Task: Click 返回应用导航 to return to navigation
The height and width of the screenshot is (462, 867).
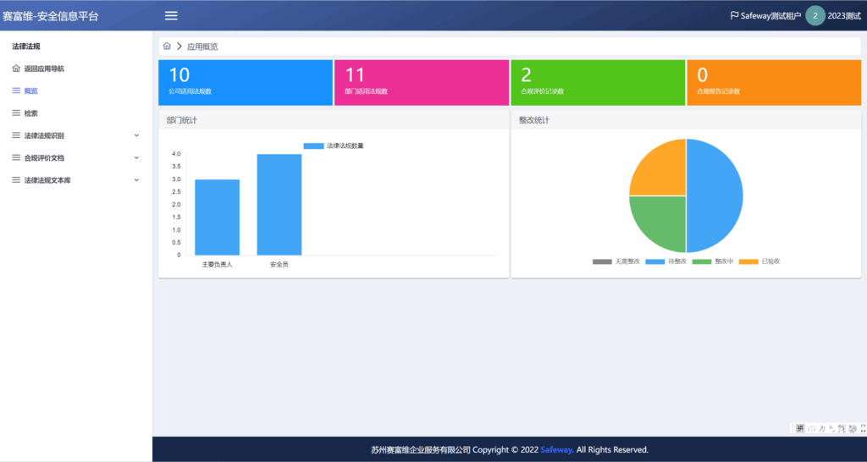Action: click(x=44, y=69)
